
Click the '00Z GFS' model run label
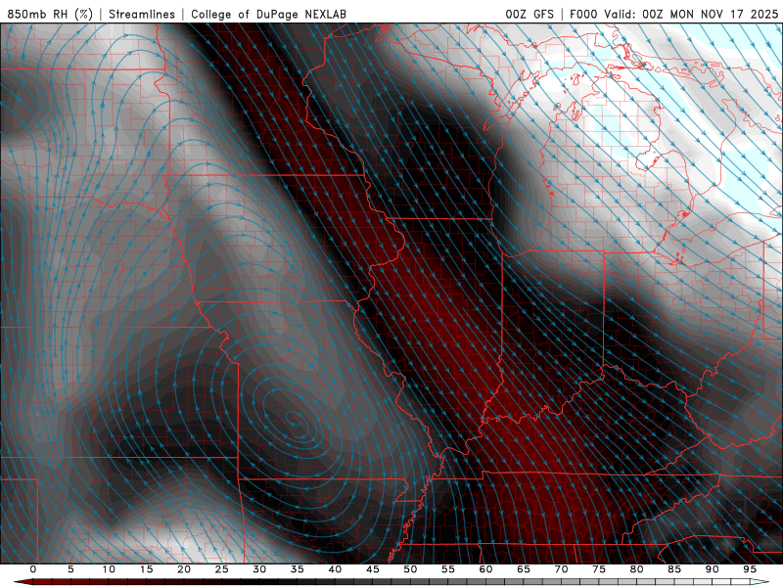pos(530,14)
